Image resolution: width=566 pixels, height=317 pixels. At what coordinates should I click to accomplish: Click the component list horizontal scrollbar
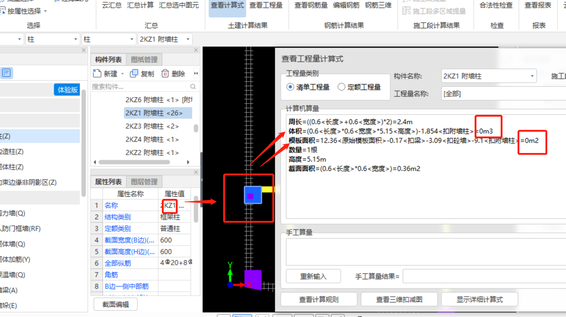(134, 162)
